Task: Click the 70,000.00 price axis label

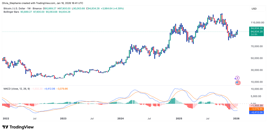Action: coord(257,46)
